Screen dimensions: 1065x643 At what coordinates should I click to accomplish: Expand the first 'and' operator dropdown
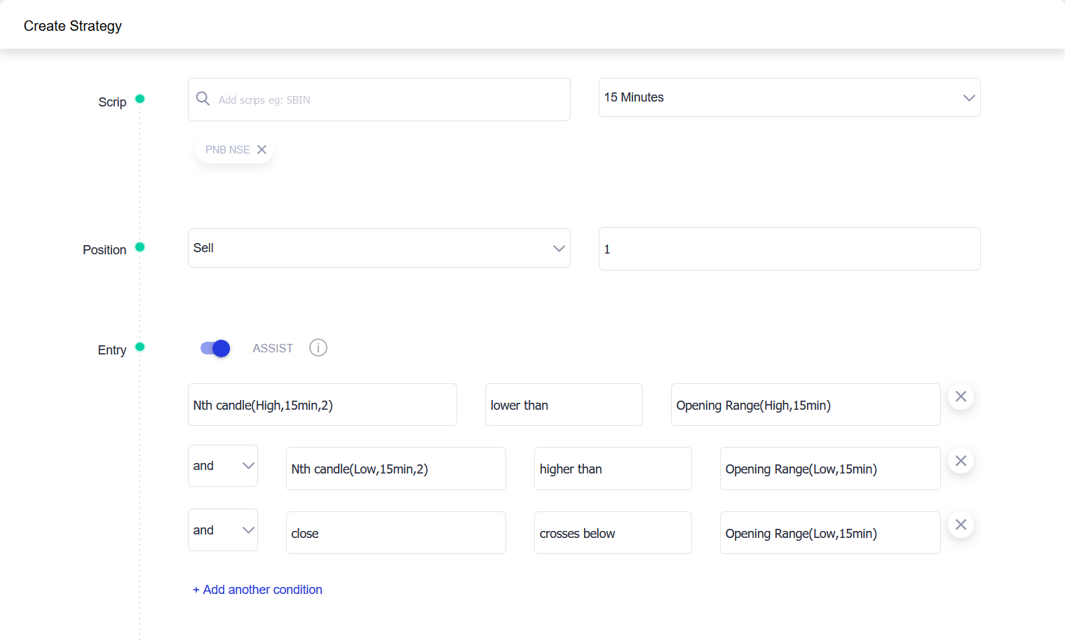pyautogui.click(x=222, y=466)
